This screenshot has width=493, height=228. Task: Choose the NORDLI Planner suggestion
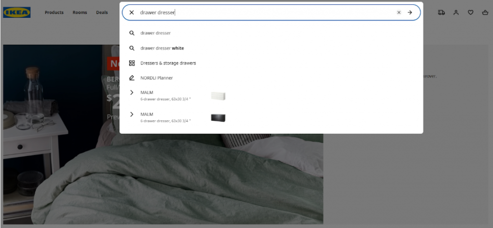tap(156, 78)
